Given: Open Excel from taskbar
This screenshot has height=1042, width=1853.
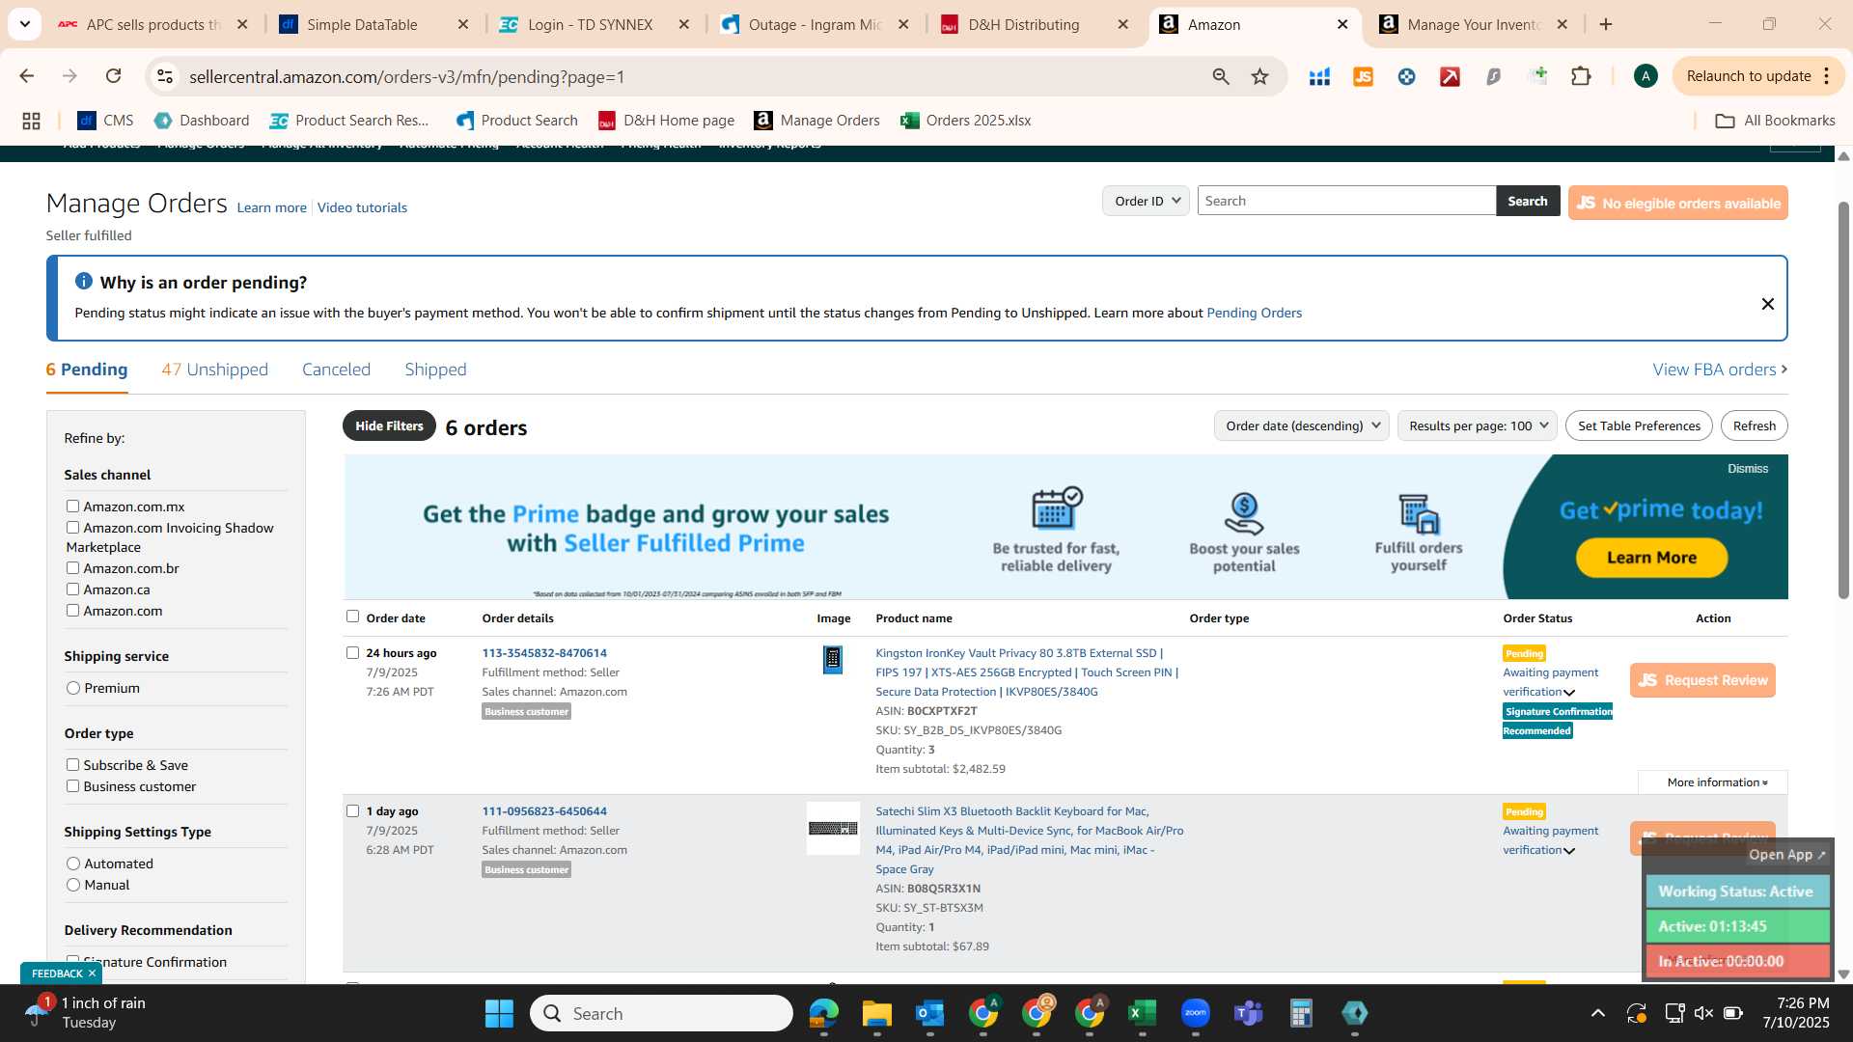Looking at the screenshot, I should pos(1142,1013).
